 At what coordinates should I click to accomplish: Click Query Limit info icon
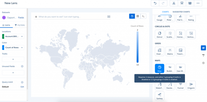click(22, 82)
